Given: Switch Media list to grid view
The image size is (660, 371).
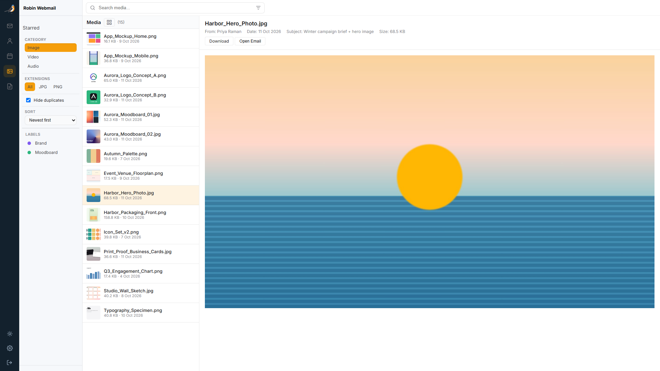Looking at the screenshot, I should click(109, 22).
